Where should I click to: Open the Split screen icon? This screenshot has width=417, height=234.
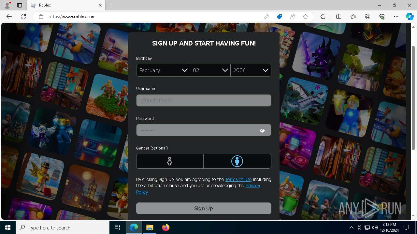click(338, 17)
